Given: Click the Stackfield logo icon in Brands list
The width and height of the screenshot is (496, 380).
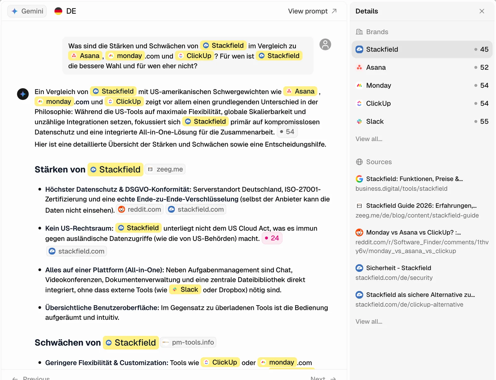Looking at the screenshot, I should click(x=359, y=49).
